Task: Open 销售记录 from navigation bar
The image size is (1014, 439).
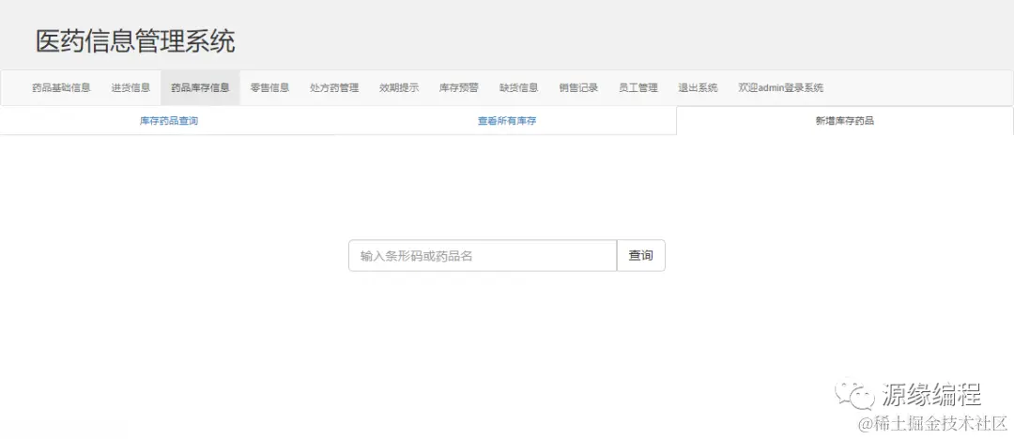Action: coord(578,88)
